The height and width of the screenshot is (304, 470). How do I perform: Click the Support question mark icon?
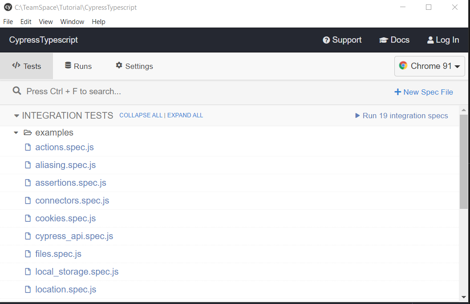click(326, 40)
